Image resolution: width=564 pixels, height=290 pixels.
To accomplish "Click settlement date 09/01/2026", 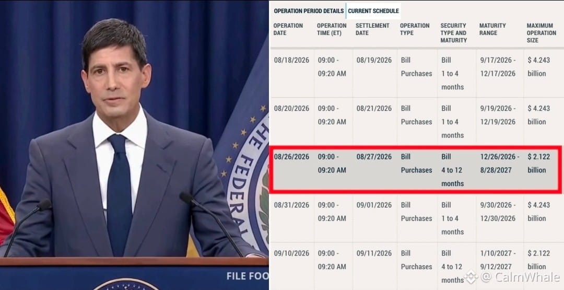I will [374, 205].
